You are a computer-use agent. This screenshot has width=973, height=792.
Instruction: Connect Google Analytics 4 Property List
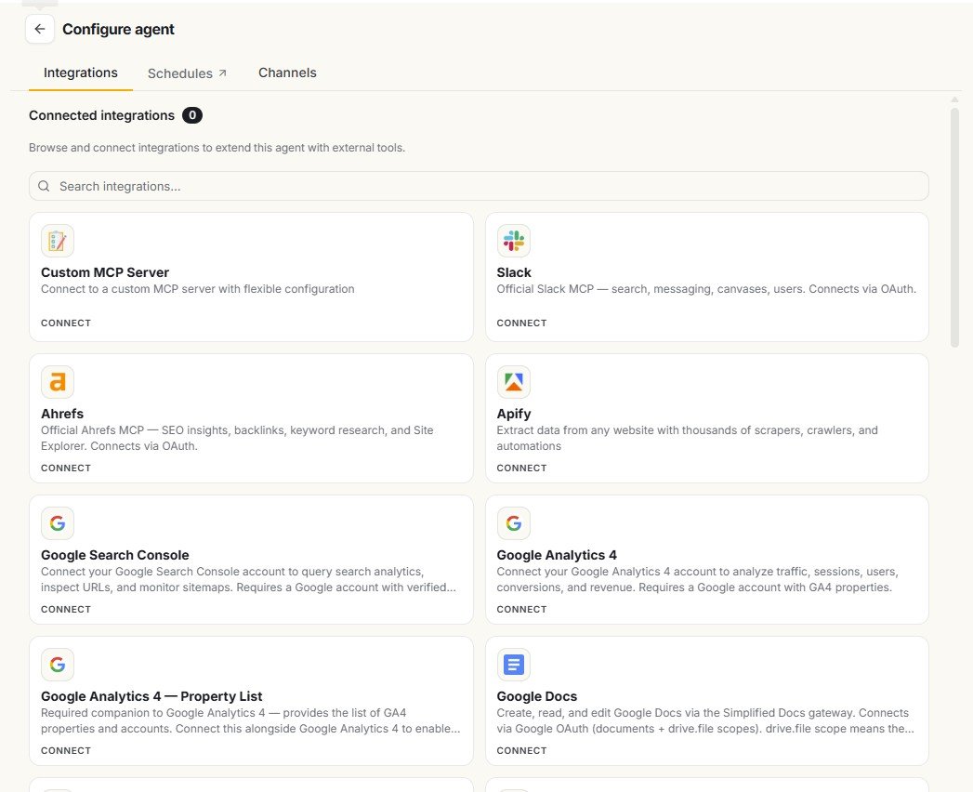(66, 751)
